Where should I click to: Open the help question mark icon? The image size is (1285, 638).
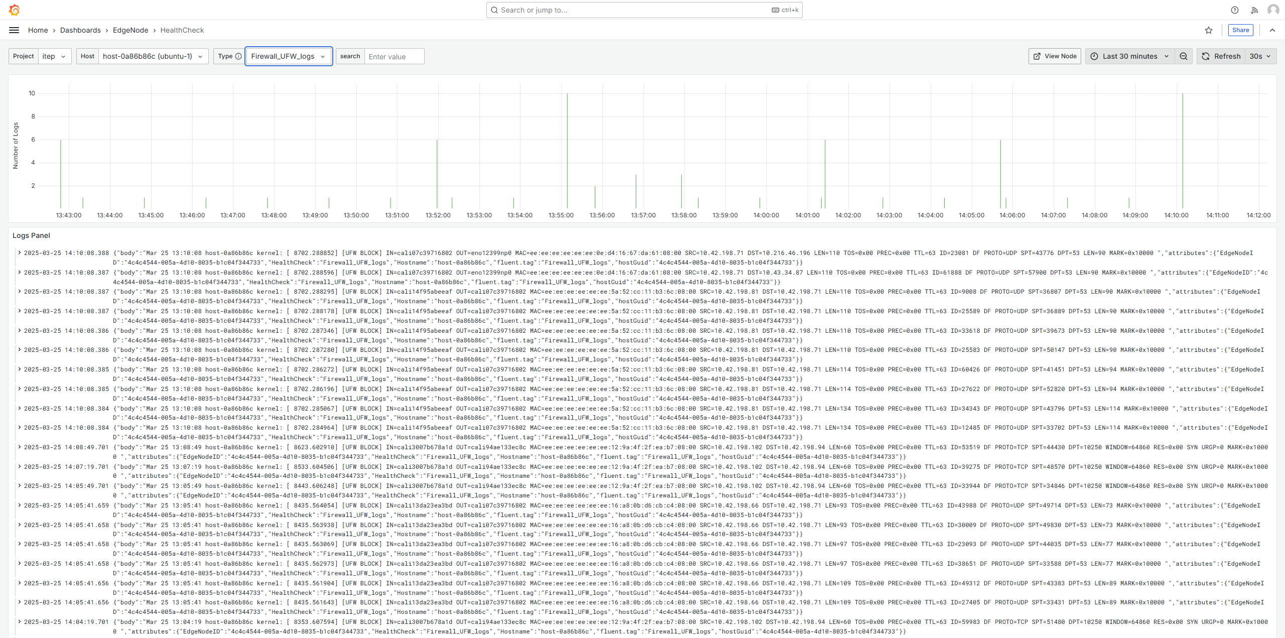click(1234, 10)
